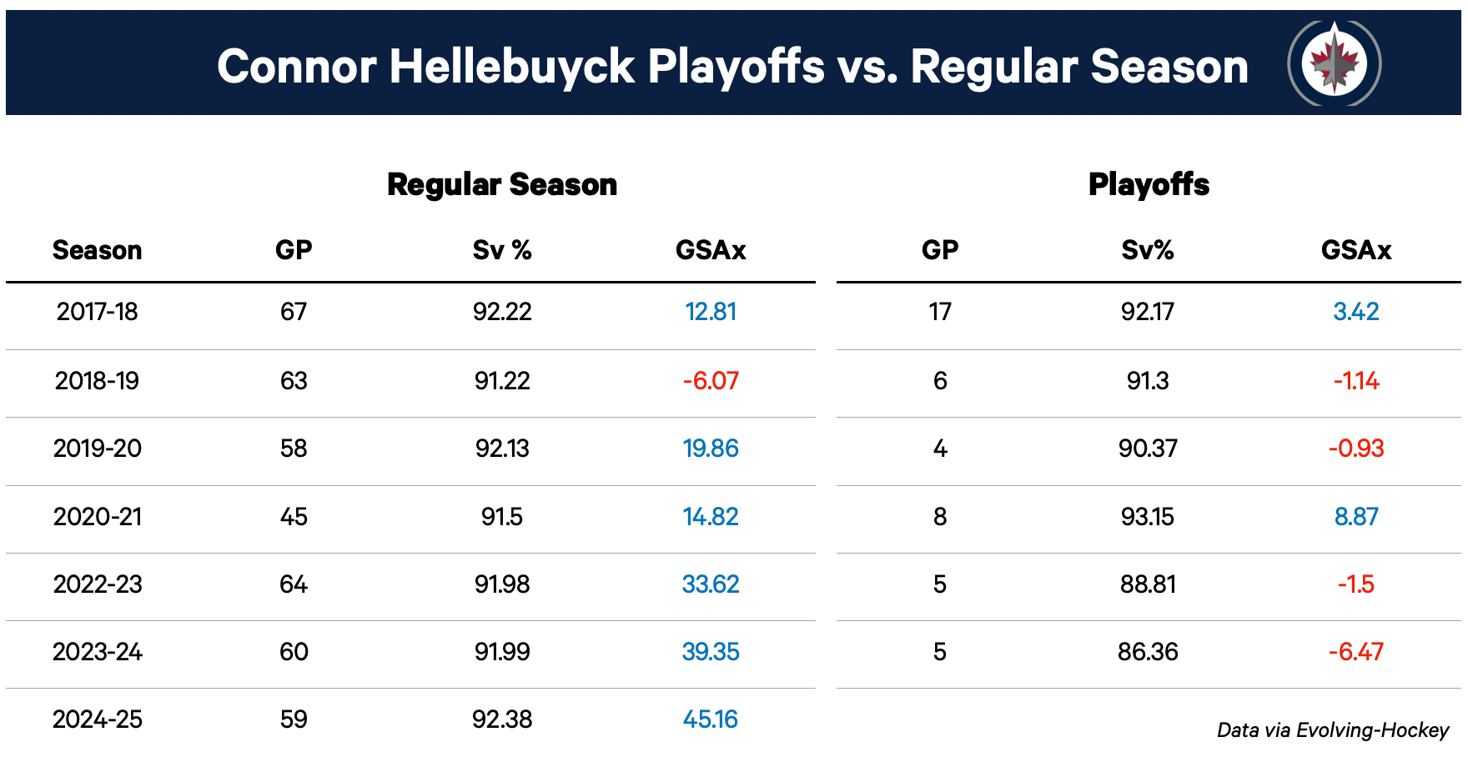Click the 17 playoff games played cell

[940, 312]
